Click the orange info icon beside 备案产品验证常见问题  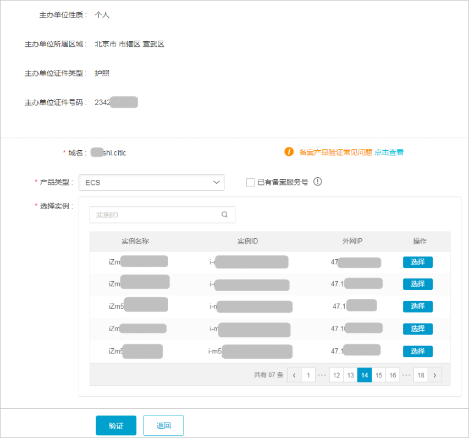[289, 152]
